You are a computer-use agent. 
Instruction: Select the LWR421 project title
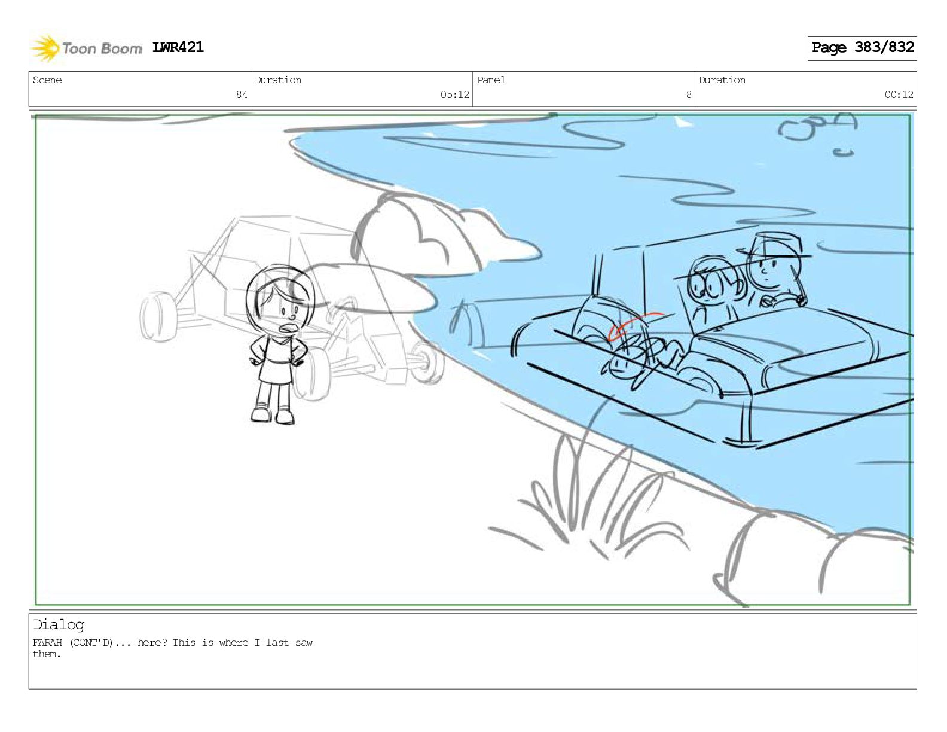click(x=178, y=47)
